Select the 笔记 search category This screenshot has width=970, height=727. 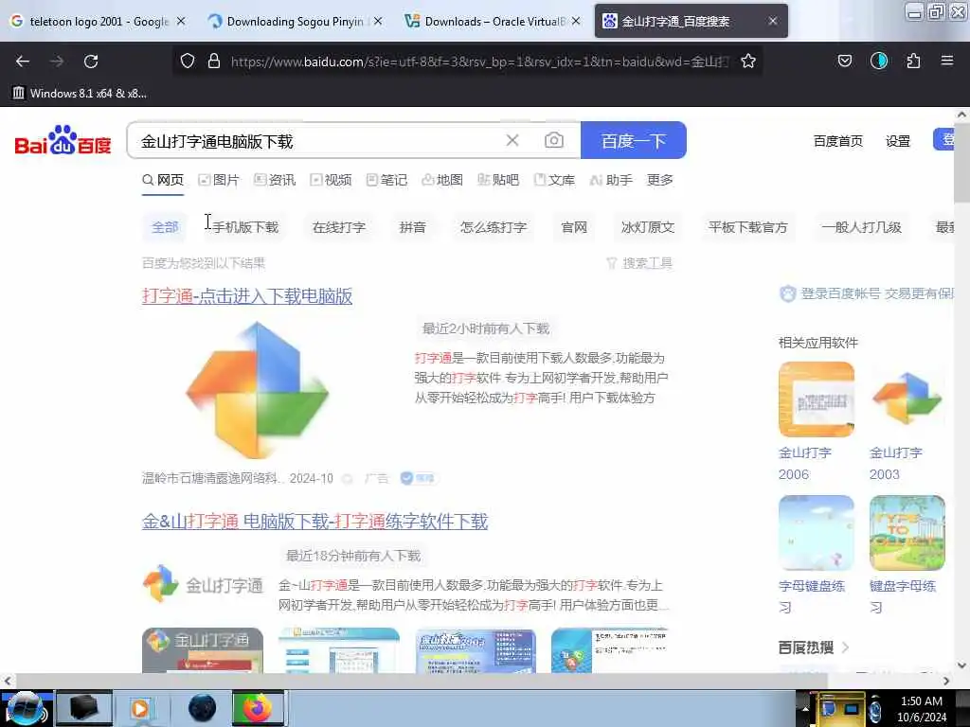(386, 180)
